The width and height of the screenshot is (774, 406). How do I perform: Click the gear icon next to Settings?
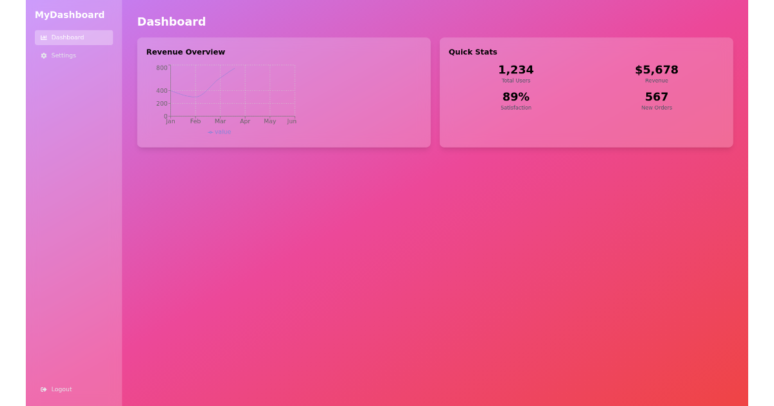44,55
